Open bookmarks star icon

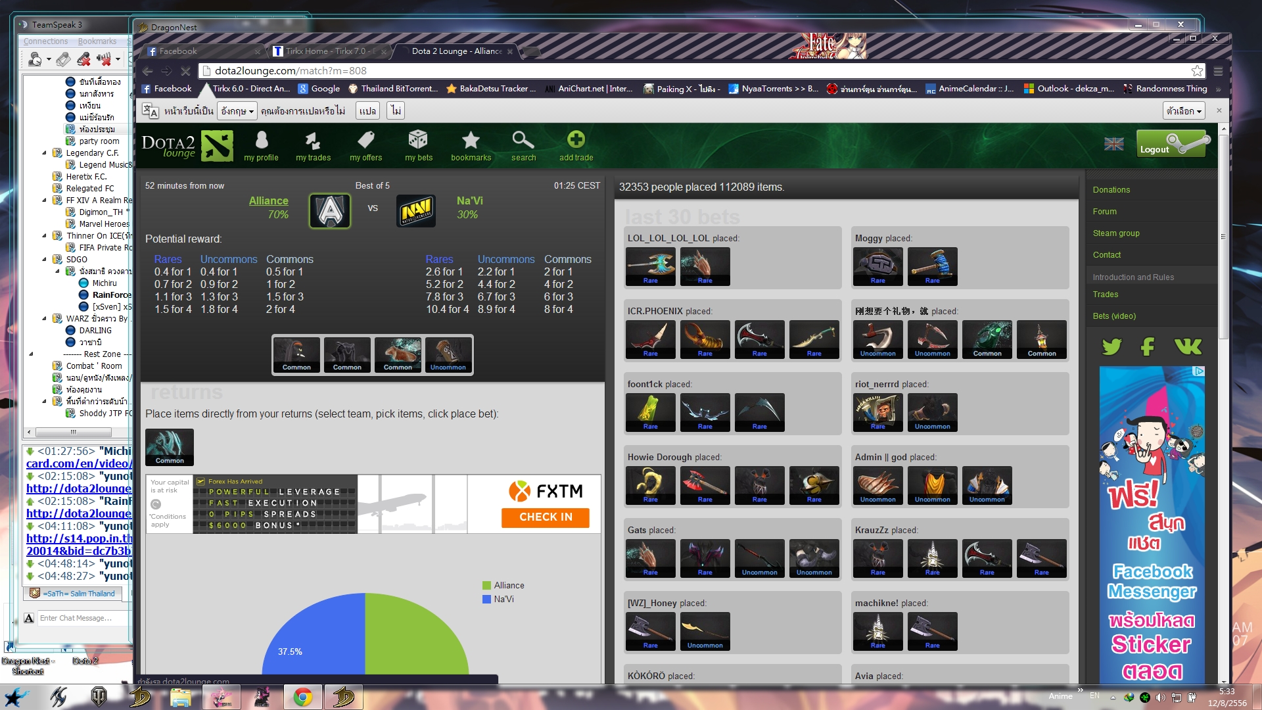[x=471, y=140]
